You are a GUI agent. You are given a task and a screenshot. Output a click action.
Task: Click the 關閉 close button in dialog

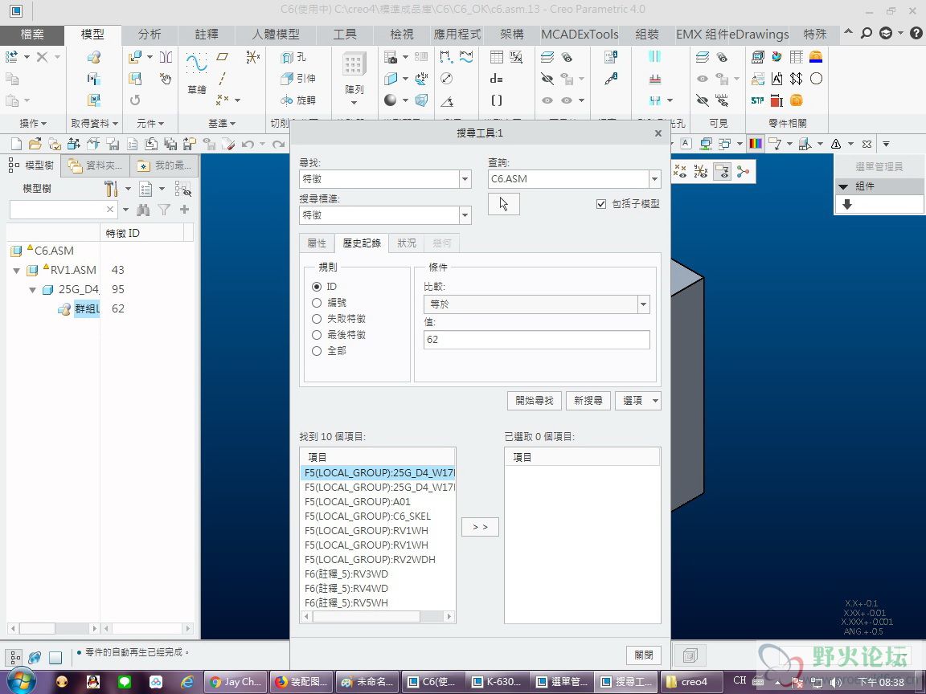coord(643,655)
